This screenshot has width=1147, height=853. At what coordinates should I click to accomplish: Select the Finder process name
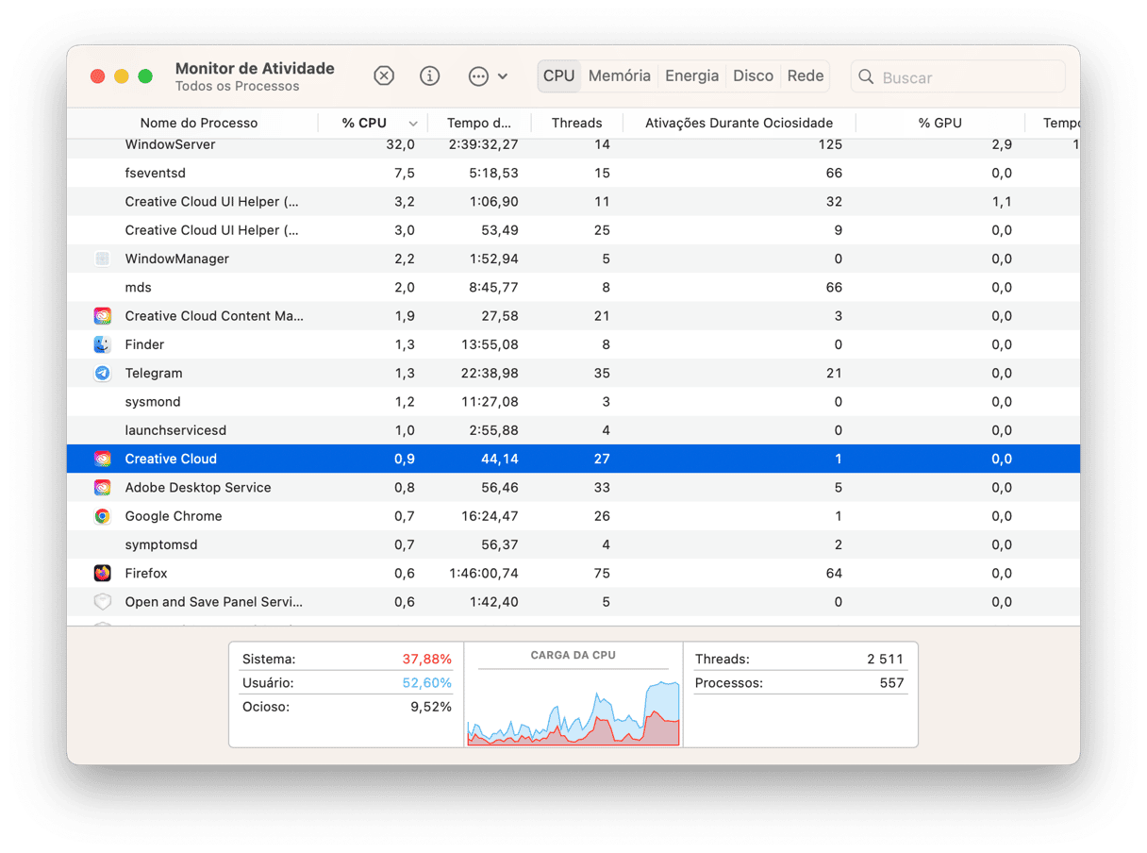click(x=144, y=344)
